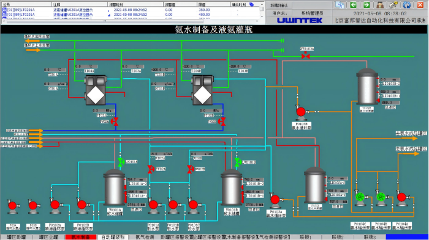Screen dimensions: 429x240
Task: Select the P0103B ammonia circulation pump
Action: point(301,112)
